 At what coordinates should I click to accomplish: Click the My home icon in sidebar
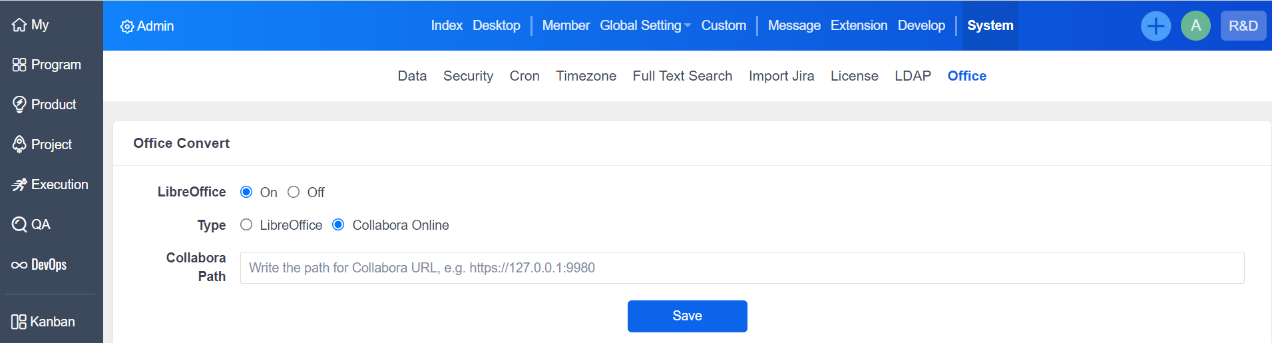point(19,25)
